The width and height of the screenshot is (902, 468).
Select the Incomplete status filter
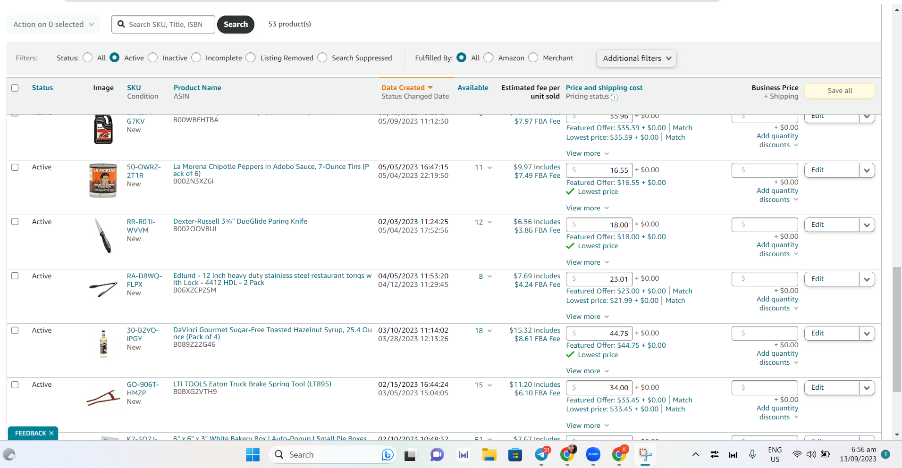(196, 58)
